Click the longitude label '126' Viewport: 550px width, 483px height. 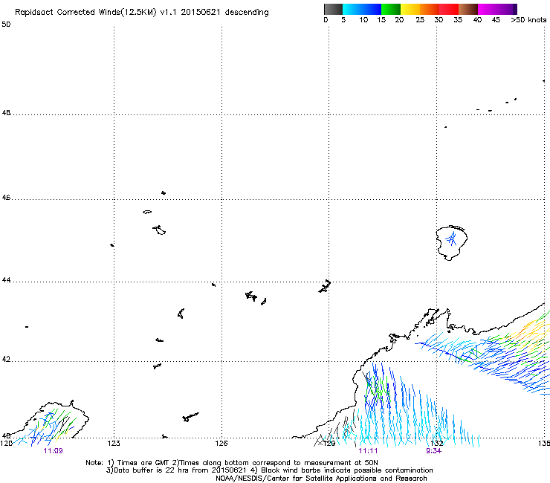221,444
